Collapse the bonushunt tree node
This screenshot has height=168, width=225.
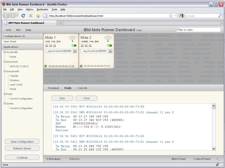(x=5, y=62)
